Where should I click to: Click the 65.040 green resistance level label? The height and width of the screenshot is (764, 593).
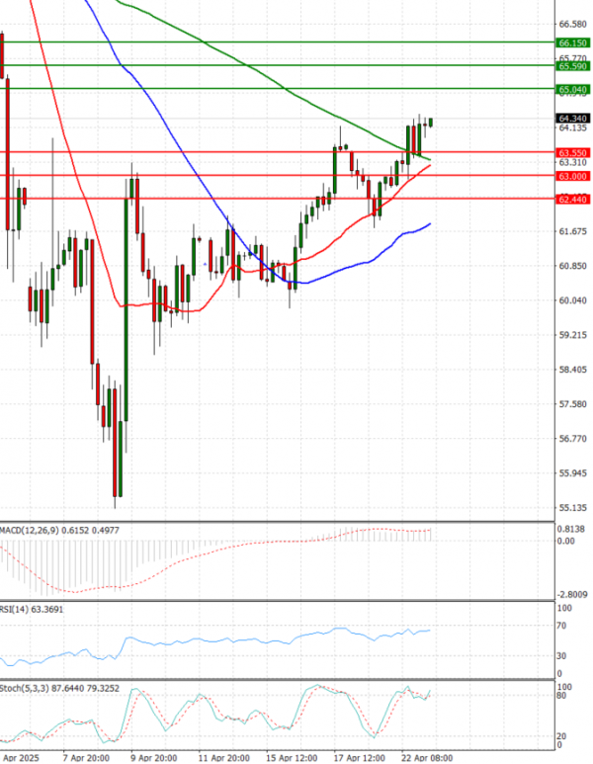(572, 89)
